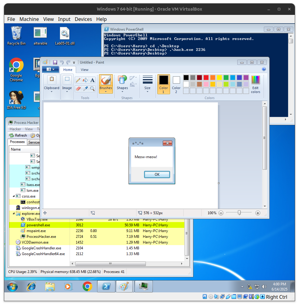Click the Edit colors rainbow icon
Image resolution: width=299 pixels, height=306 pixels.
click(255, 80)
